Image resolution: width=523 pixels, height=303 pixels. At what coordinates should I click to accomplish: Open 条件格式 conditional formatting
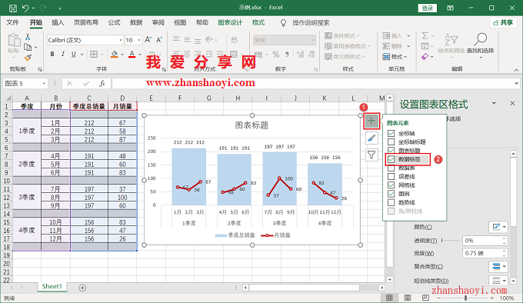tap(342, 35)
